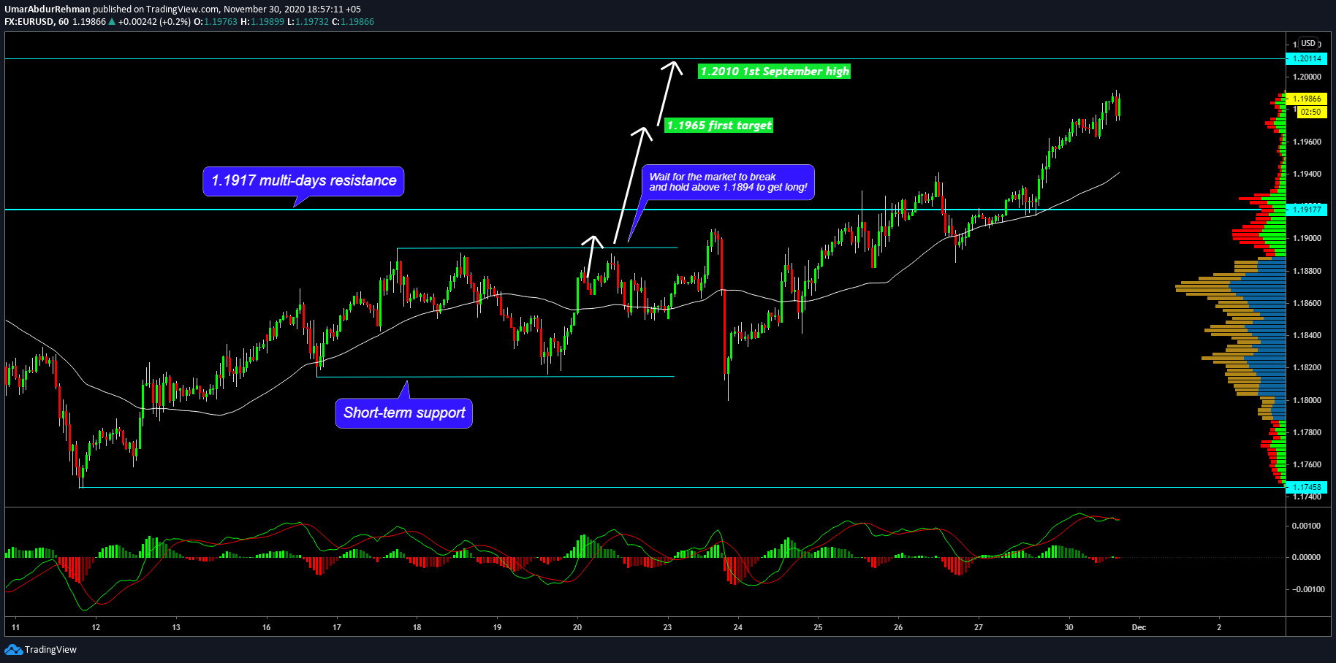This screenshot has height=663, width=1336.
Task: Select the 'Short-term support' callout
Action: point(404,413)
